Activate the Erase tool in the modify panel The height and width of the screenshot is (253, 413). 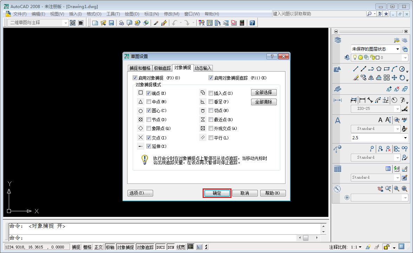(355, 78)
